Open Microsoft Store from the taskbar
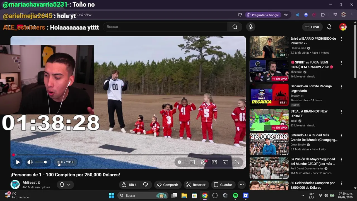This screenshot has height=201, width=357. click(194, 195)
